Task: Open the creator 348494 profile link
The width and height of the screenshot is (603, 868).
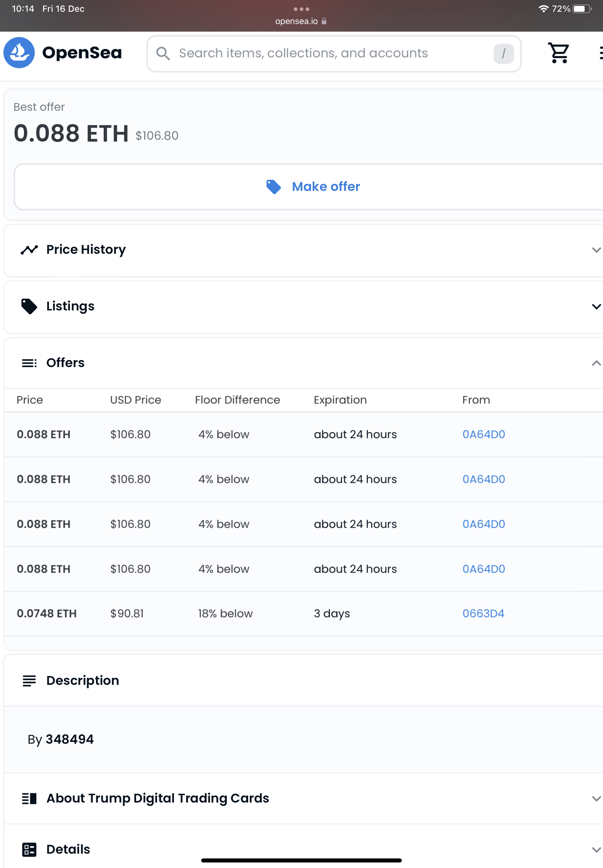Action: point(69,739)
